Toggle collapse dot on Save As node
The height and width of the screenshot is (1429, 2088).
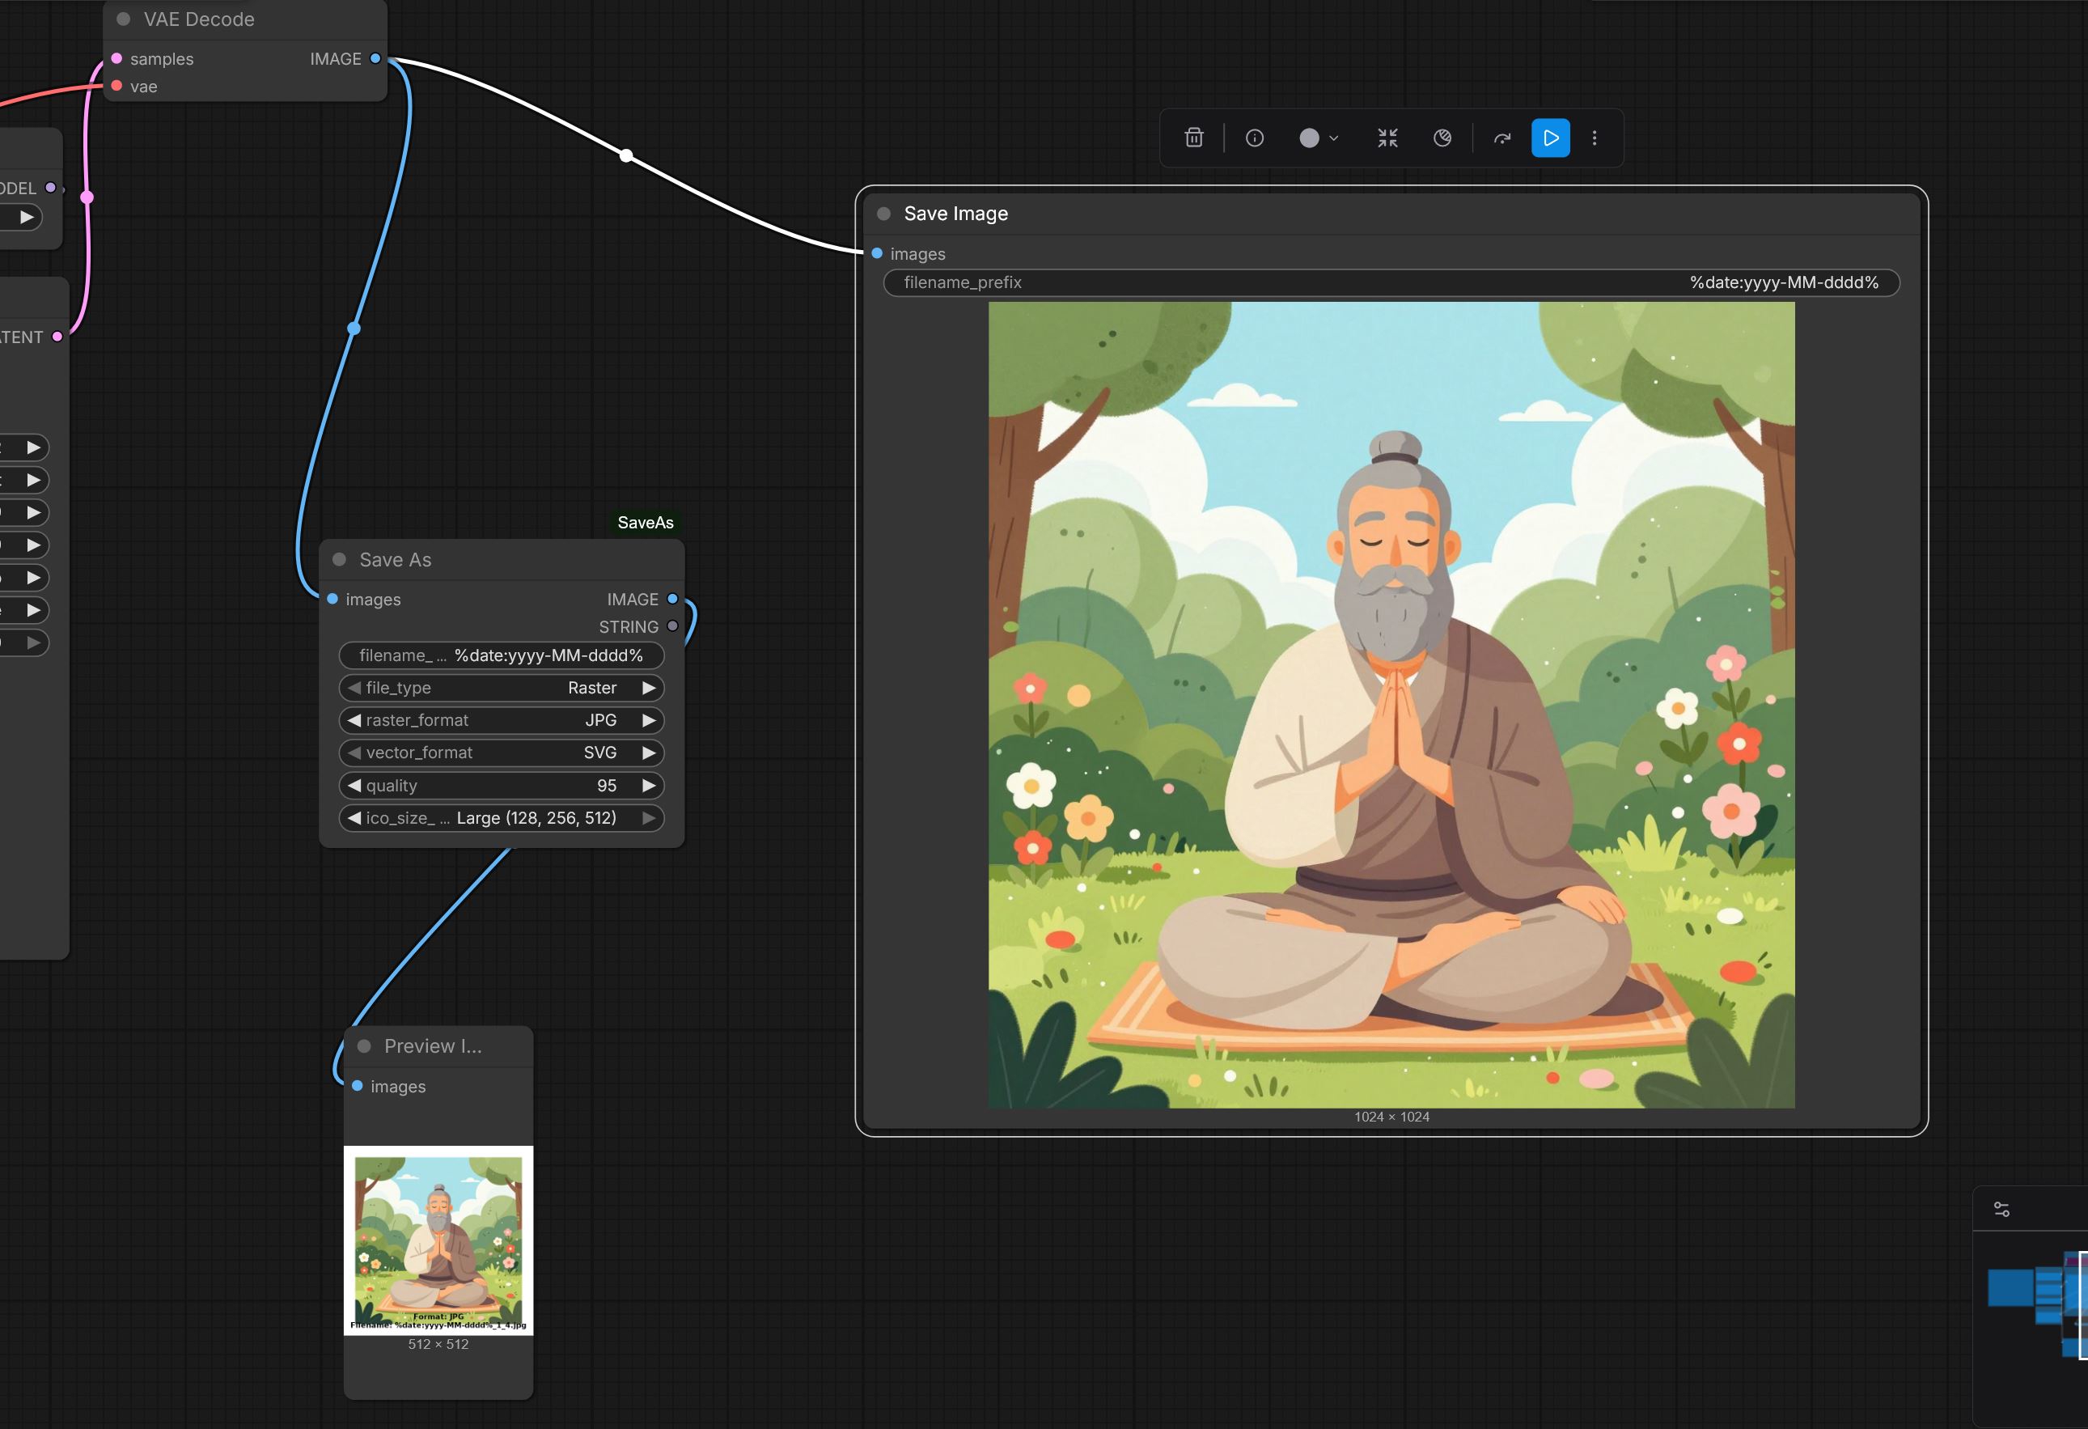coord(340,560)
